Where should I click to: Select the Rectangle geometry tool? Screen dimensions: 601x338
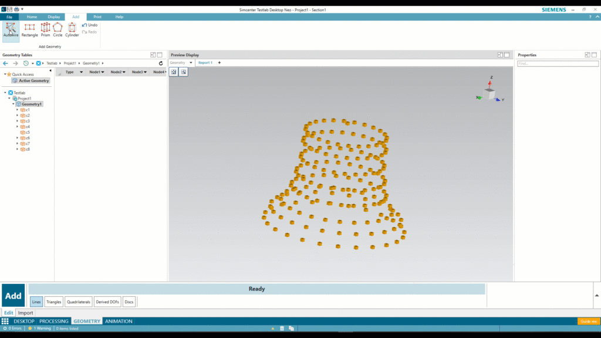click(29, 29)
